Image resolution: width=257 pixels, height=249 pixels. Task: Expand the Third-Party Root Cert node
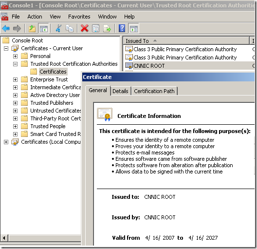coord(15,118)
